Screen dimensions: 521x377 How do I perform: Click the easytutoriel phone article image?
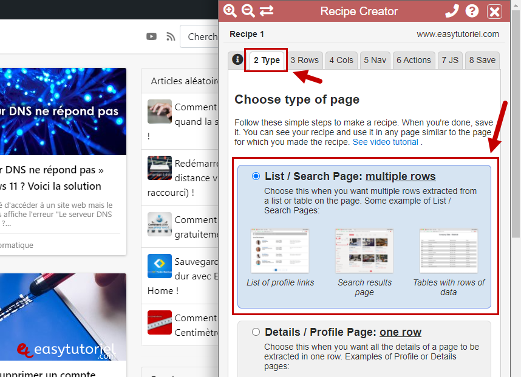point(63,317)
